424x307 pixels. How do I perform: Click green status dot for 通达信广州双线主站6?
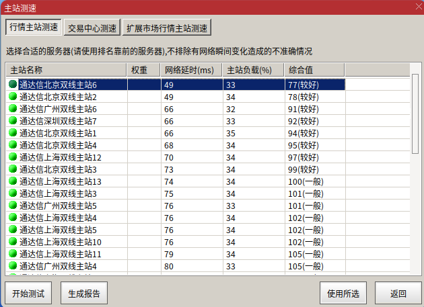pos(13,108)
